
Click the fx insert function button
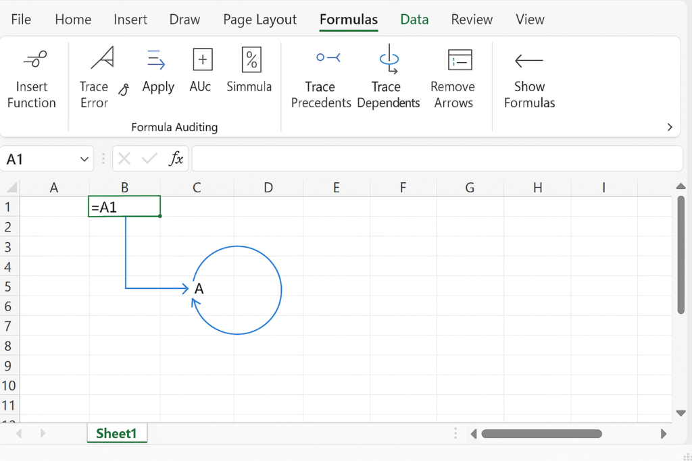(176, 159)
